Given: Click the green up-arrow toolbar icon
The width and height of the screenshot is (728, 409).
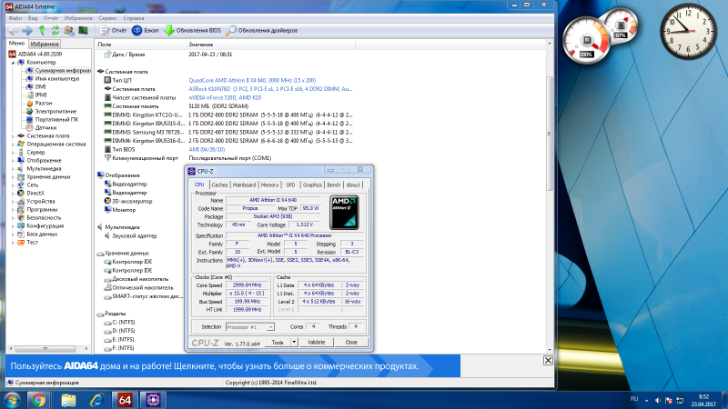Looking at the screenshot, I should [41, 30].
